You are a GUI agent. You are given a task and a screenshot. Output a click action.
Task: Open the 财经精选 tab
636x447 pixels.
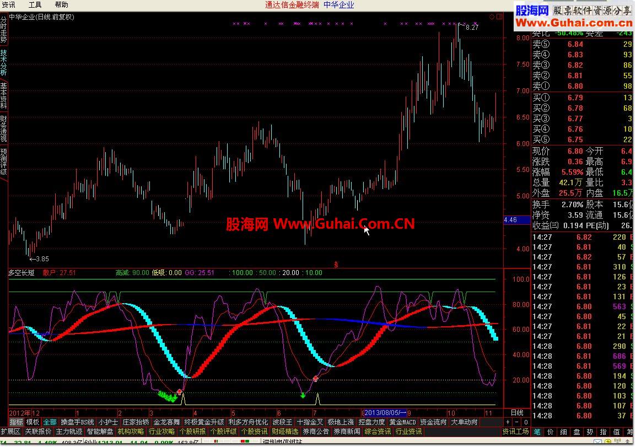coord(285,432)
